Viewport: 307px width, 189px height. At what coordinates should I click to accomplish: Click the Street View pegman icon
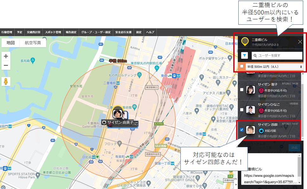click(x=6, y=81)
